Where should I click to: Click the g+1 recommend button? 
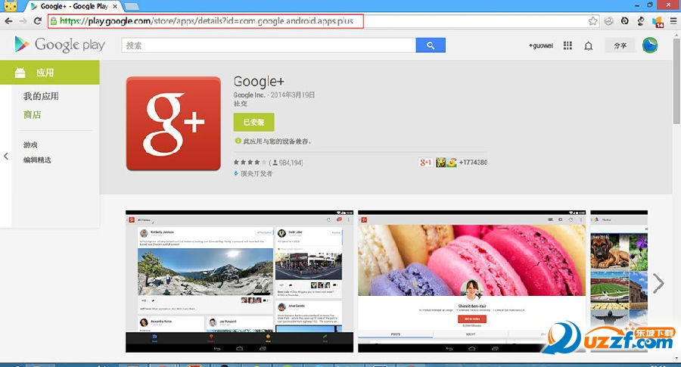(425, 163)
